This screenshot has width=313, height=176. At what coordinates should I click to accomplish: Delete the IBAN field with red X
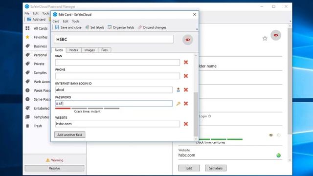[186, 62]
